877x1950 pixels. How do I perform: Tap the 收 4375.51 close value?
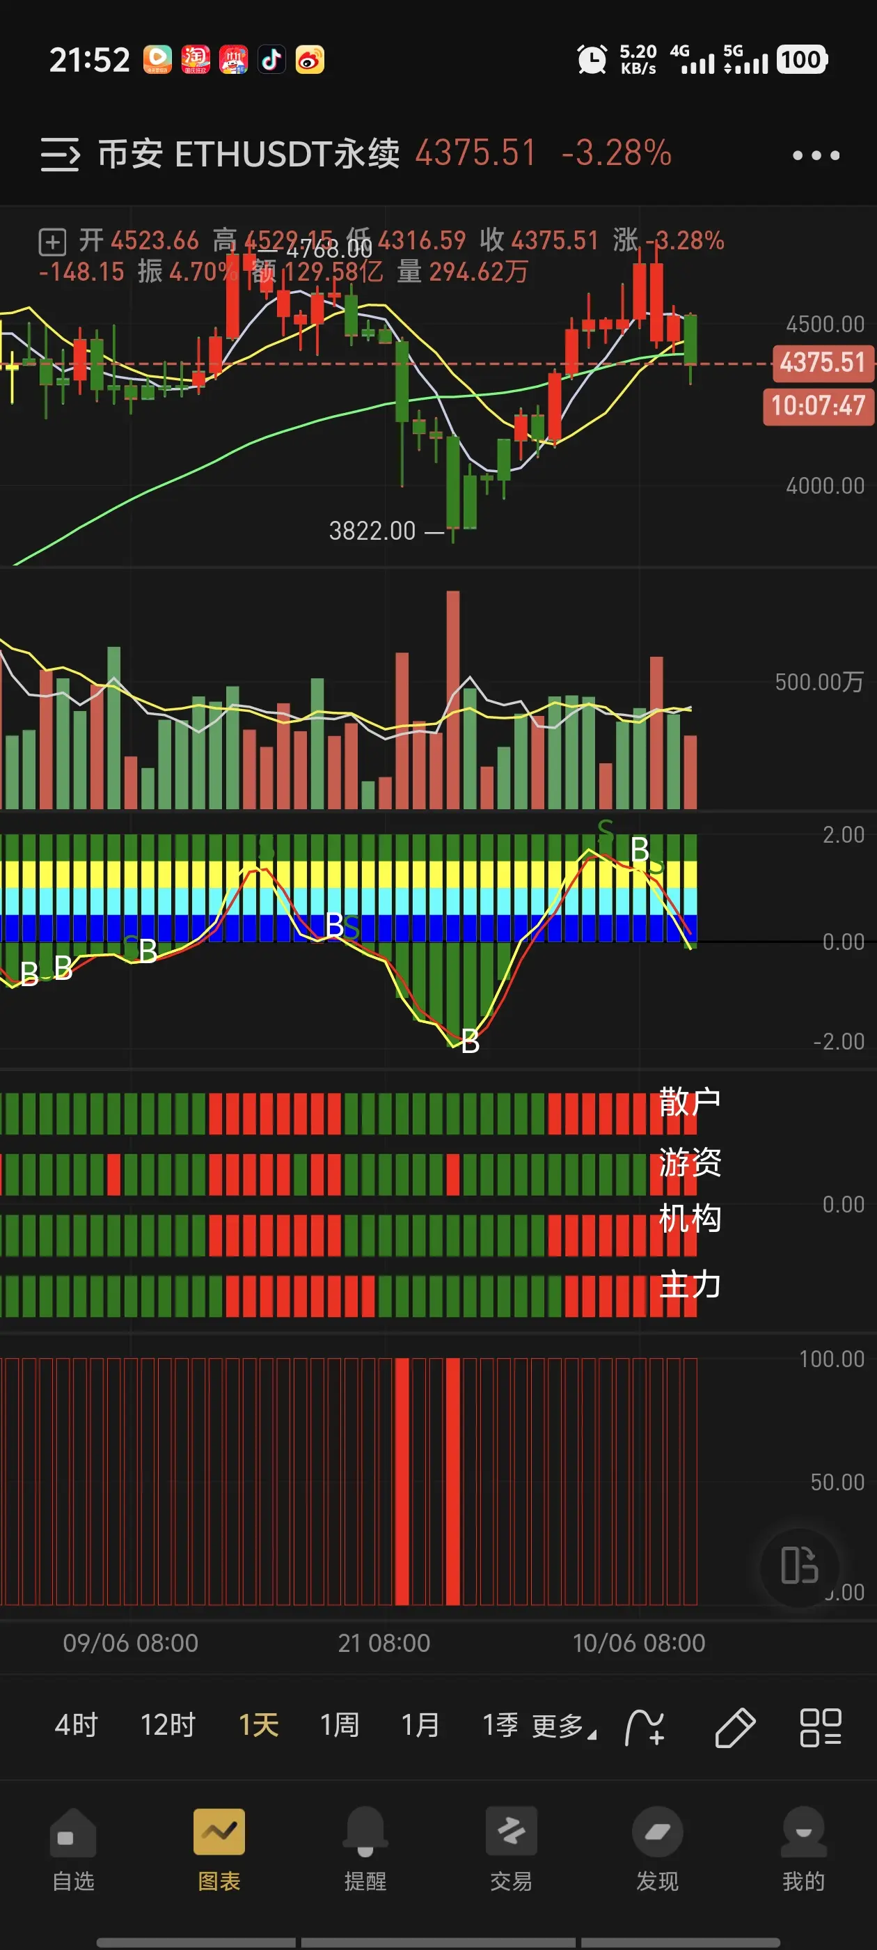(539, 241)
